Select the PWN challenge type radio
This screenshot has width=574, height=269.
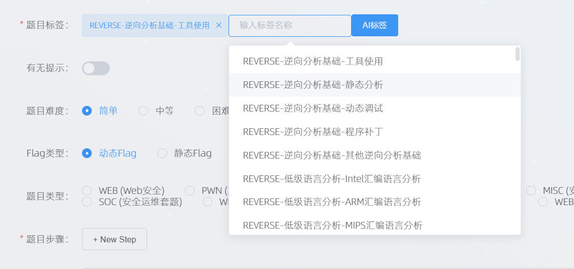click(x=190, y=190)
